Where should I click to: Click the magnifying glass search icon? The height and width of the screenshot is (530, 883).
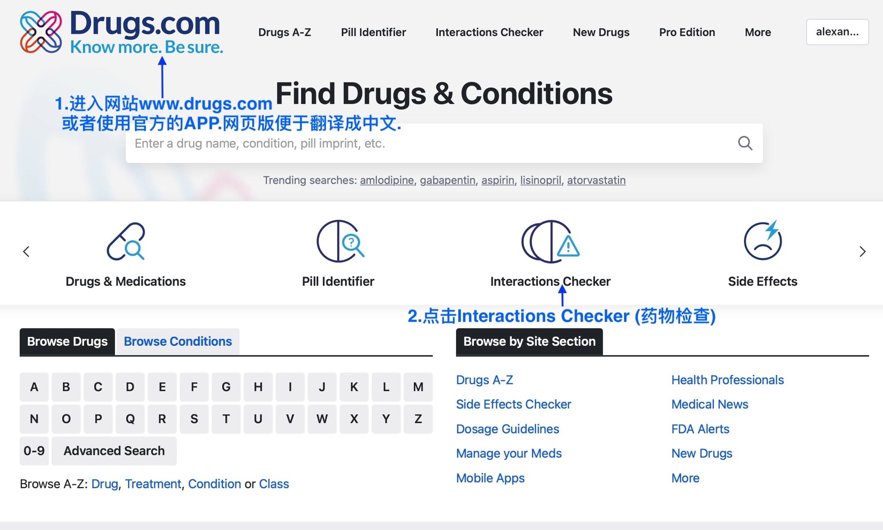point(745,143)
